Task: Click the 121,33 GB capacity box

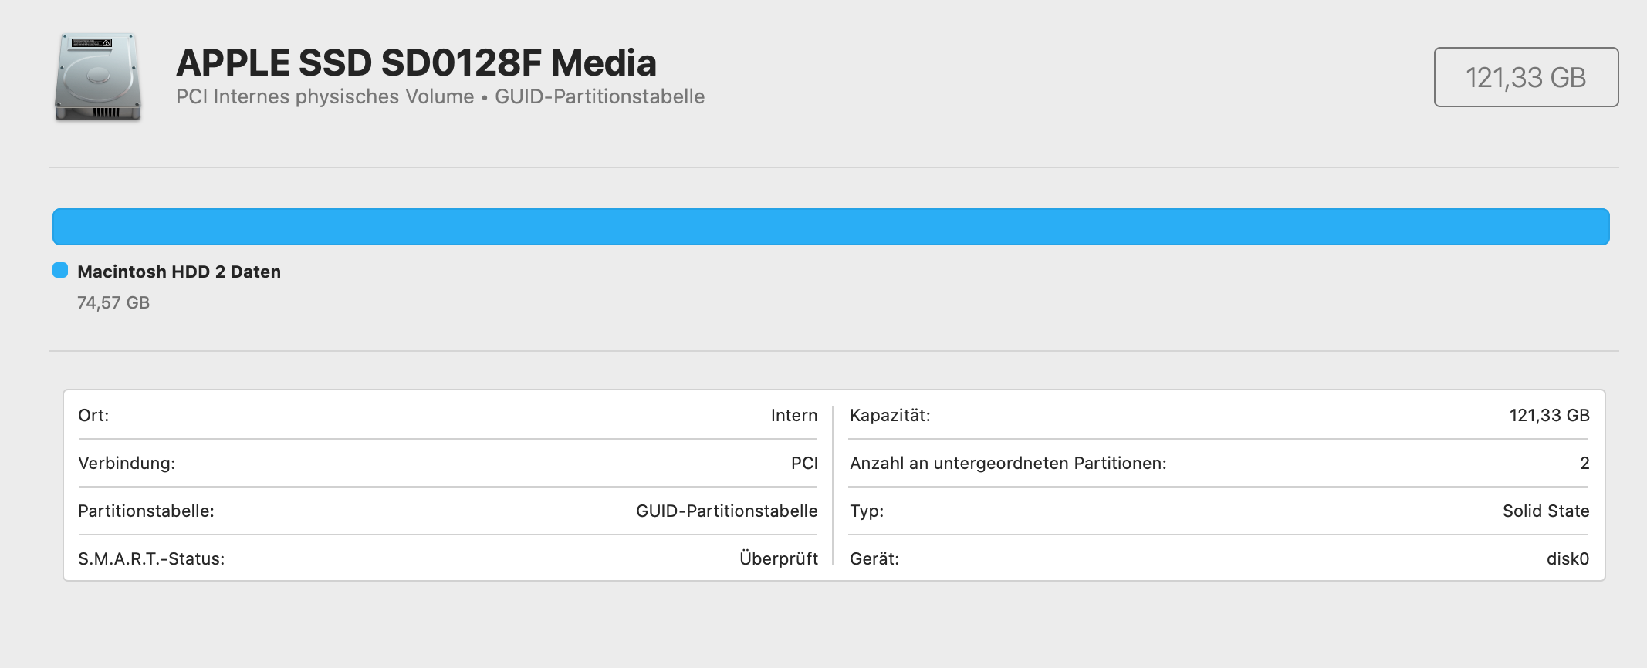Action: 1525,77
